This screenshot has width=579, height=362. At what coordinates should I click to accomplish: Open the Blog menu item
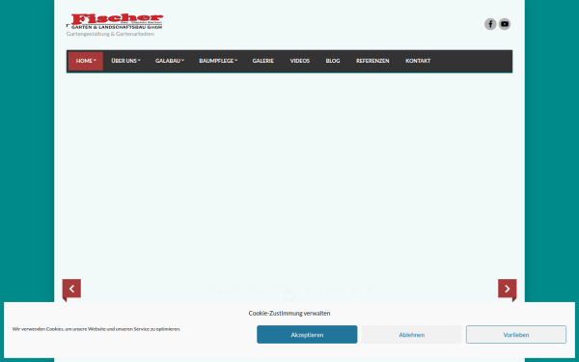332,61
